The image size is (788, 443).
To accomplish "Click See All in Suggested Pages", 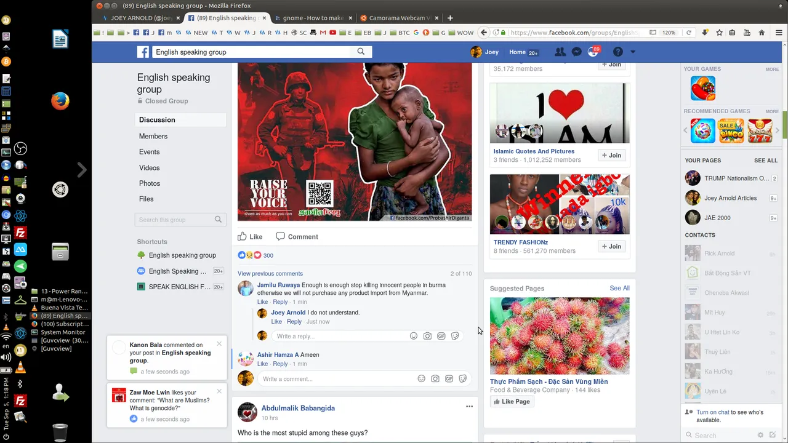I will (619, 288).
